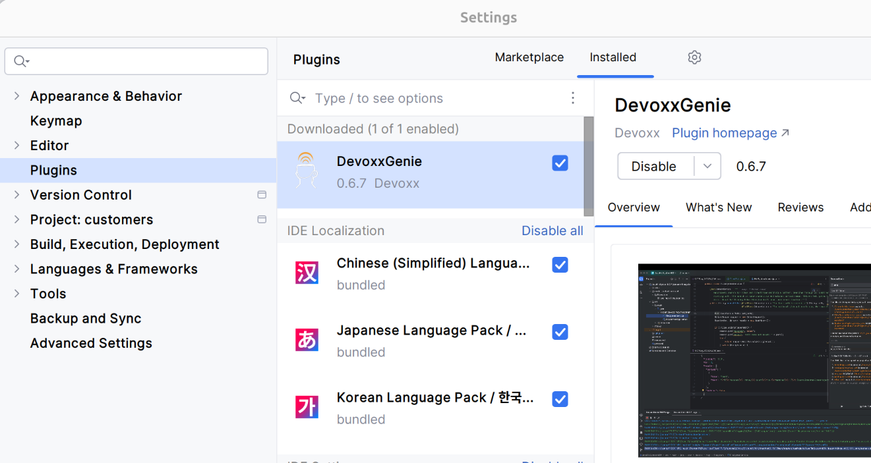This screenshot has height=463, width=871.
Task: Open the What's New tab
Action: (718, 207)
